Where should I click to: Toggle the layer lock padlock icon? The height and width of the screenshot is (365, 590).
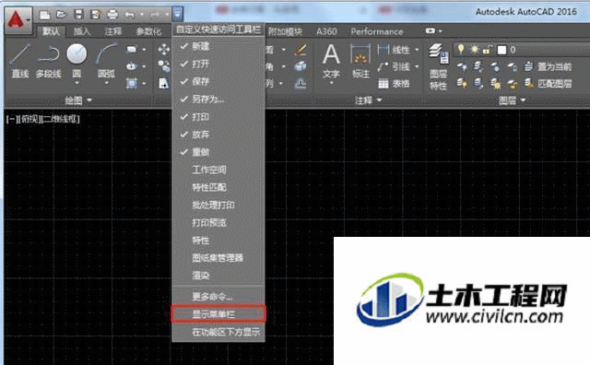[x=488, y=49]
